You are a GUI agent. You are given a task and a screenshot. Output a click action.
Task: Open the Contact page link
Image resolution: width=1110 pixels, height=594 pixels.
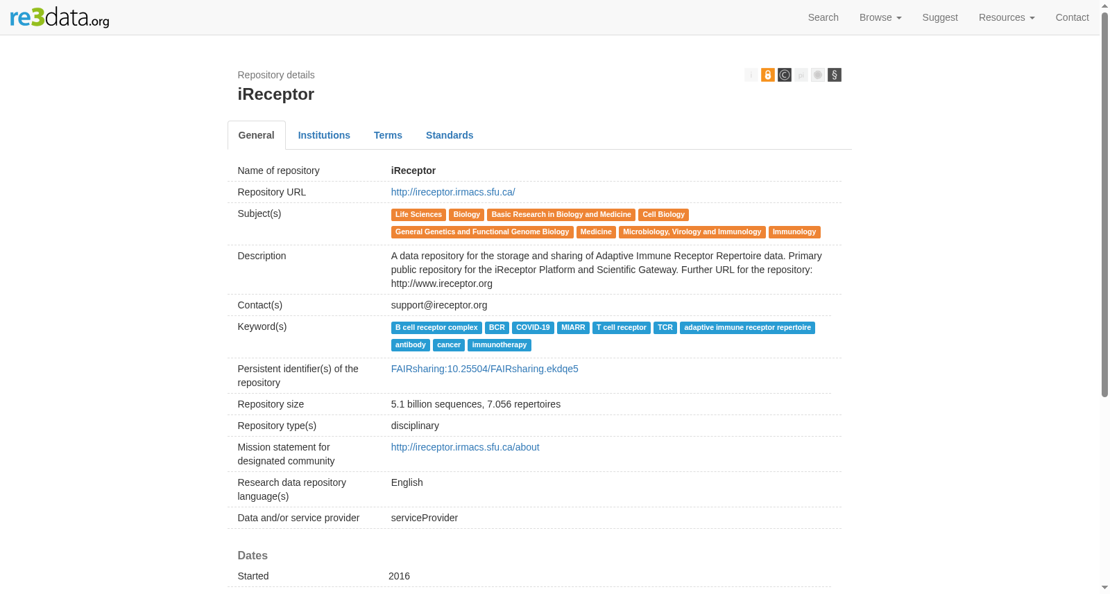point(1073,17)
